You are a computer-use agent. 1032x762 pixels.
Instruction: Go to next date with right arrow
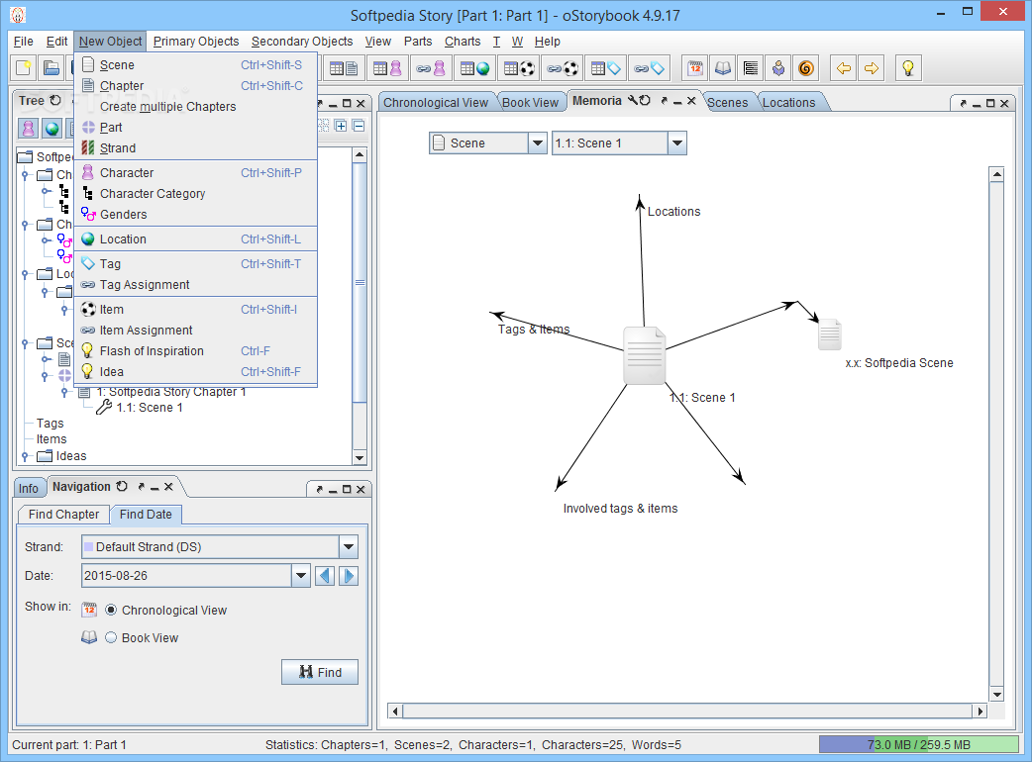pos(349,577)
